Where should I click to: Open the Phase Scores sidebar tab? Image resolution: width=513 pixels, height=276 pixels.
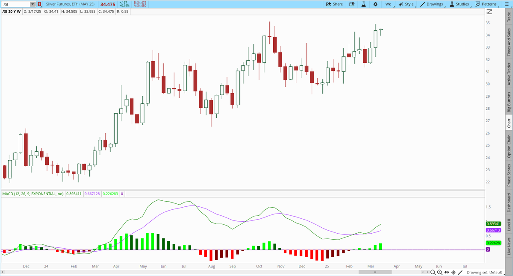point(509,176)
